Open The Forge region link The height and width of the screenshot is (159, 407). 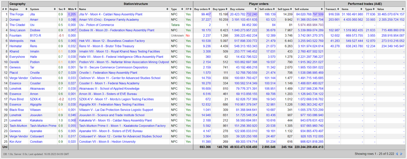pyautogui.click(x=16, y=15)
